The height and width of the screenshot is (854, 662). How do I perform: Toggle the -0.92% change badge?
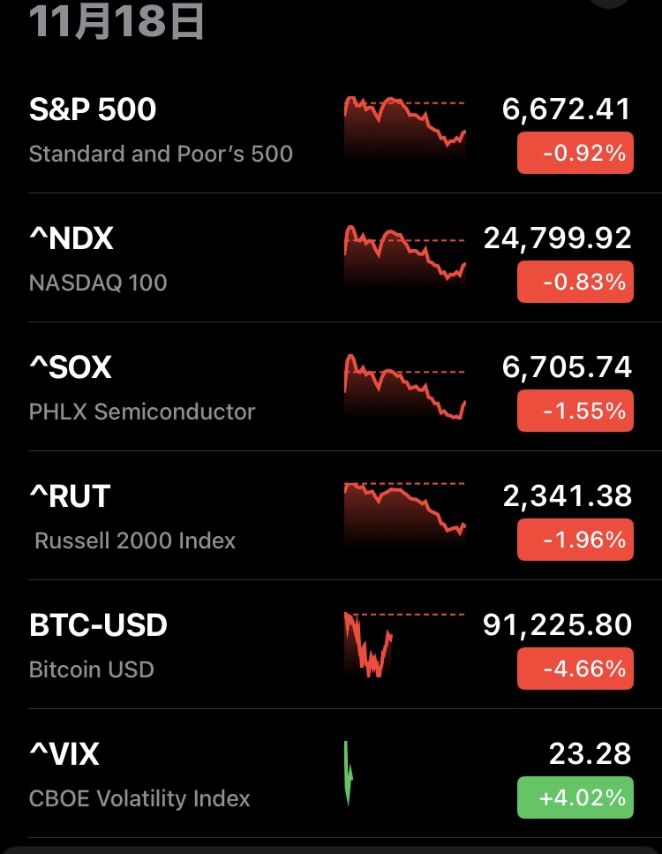tap(575, 154)
